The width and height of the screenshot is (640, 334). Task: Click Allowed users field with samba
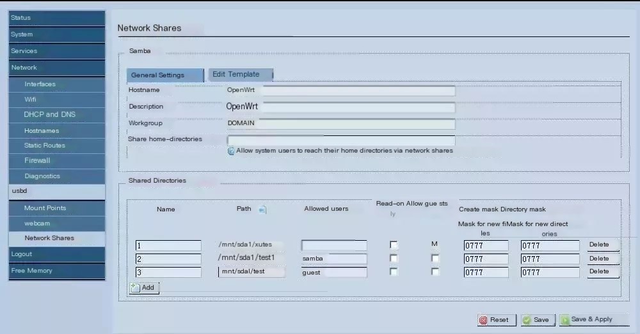pyautogui.click(x=334, y=259)
